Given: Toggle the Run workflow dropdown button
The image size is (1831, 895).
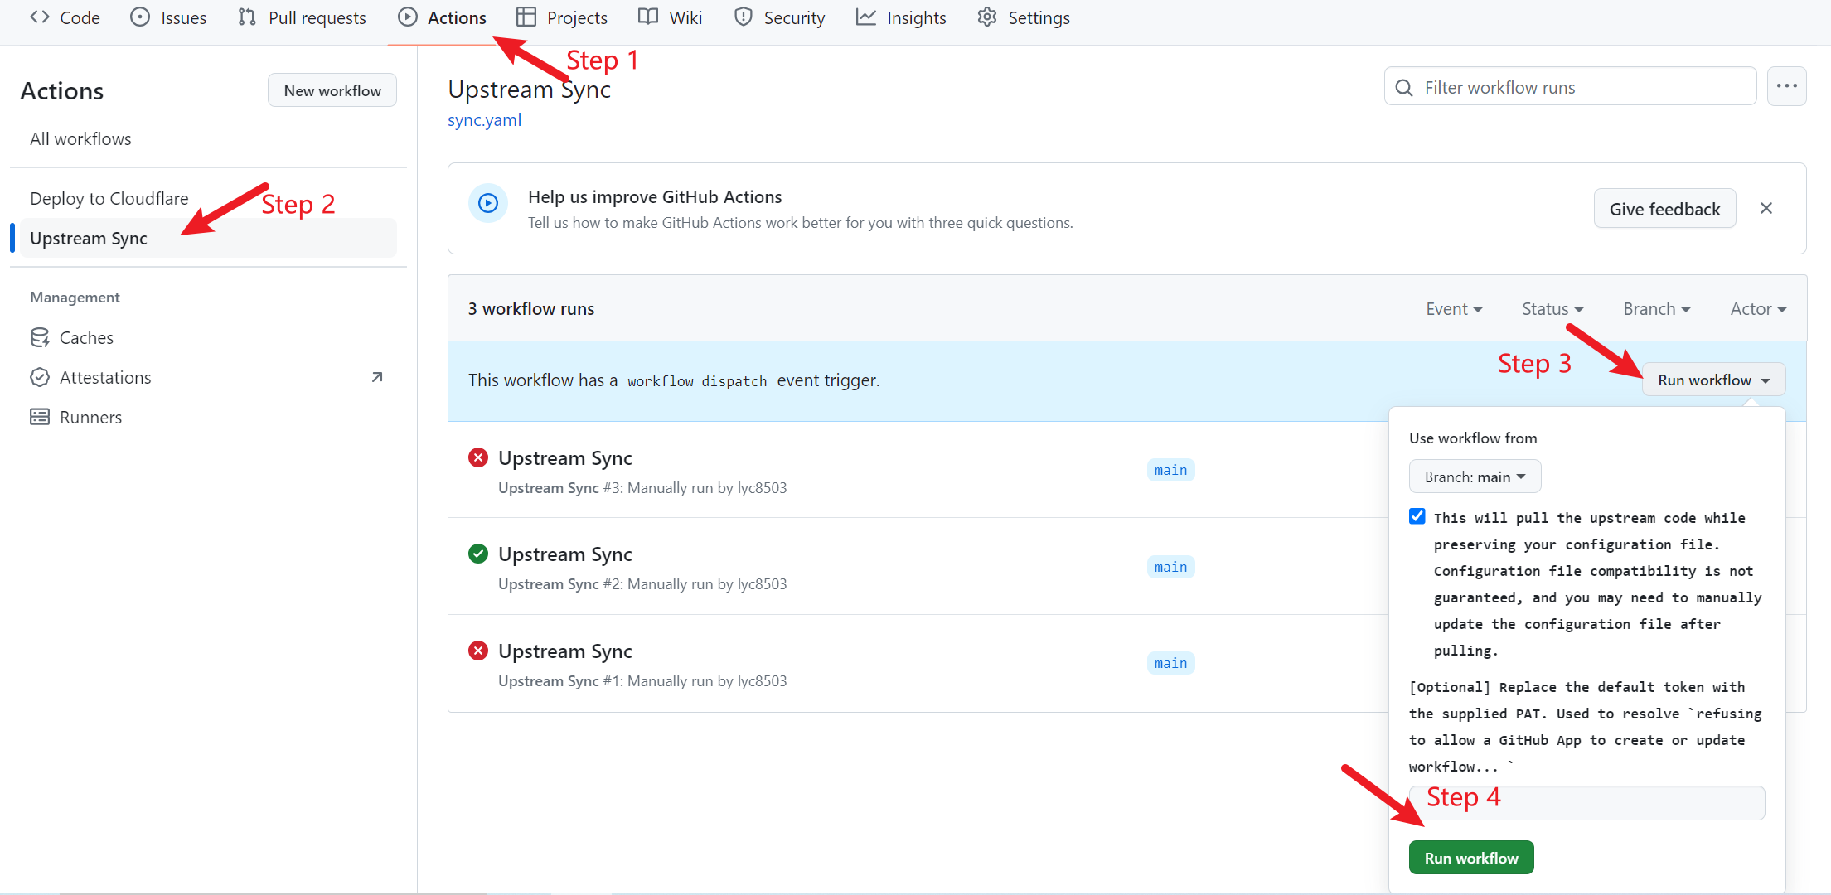Looking at the screenshot, I should [1713, 380].
